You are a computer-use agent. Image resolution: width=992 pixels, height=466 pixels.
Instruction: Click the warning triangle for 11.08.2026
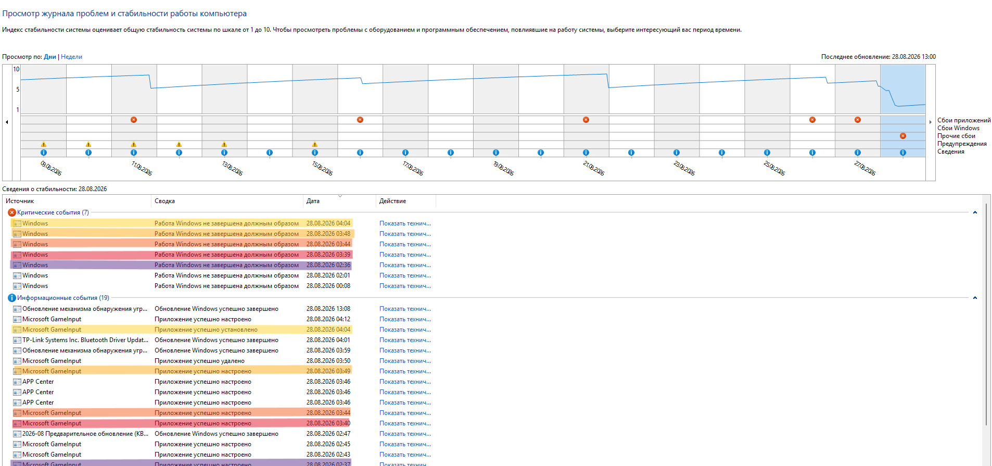click(134, 144)
